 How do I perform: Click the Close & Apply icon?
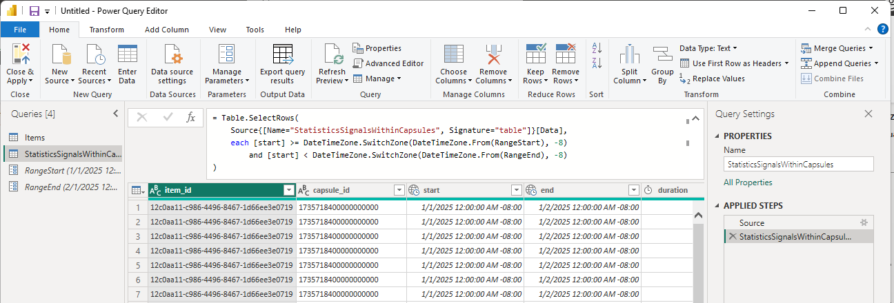click(x=20, y=56)
